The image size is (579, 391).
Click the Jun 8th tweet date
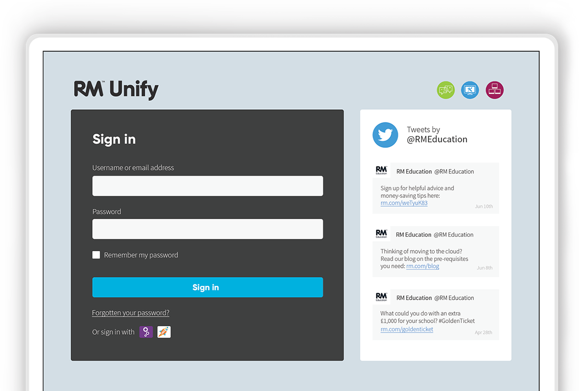pos(485,268)
